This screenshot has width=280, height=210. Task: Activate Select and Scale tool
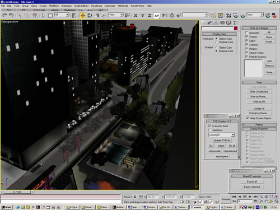click(97, 16)
